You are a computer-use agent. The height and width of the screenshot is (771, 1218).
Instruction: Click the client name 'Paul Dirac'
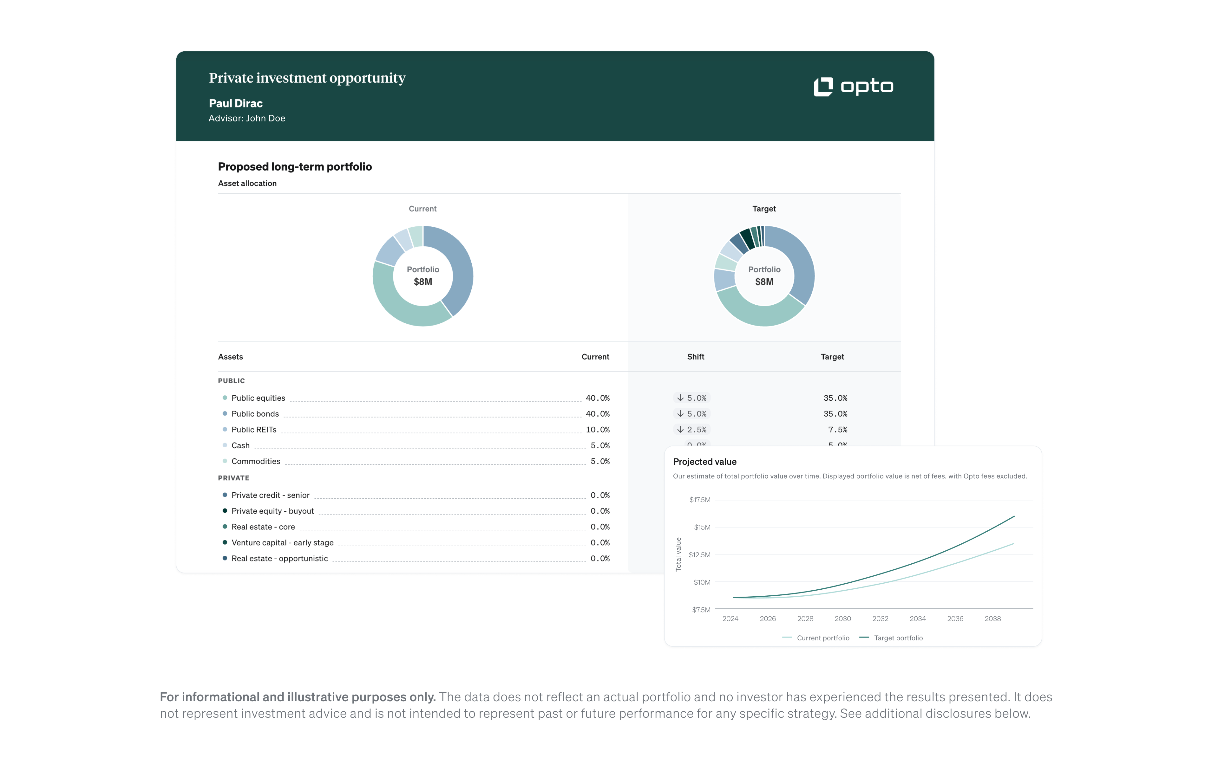pyautogui.click(x=236, y=103)
